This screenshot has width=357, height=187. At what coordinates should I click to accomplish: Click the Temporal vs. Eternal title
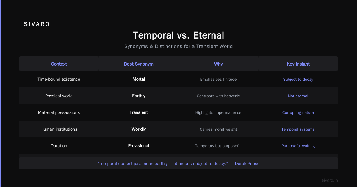178,35
